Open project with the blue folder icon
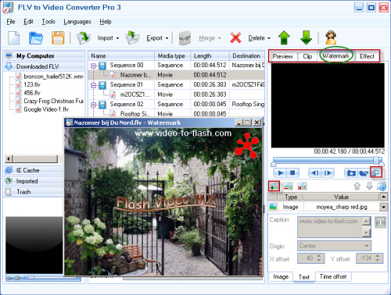Screen dimensions: 391x295 [36, 38]
